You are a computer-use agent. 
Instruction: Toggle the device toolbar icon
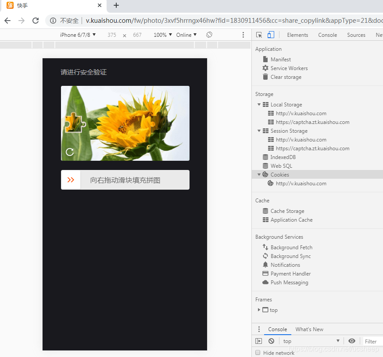[271, 35]
